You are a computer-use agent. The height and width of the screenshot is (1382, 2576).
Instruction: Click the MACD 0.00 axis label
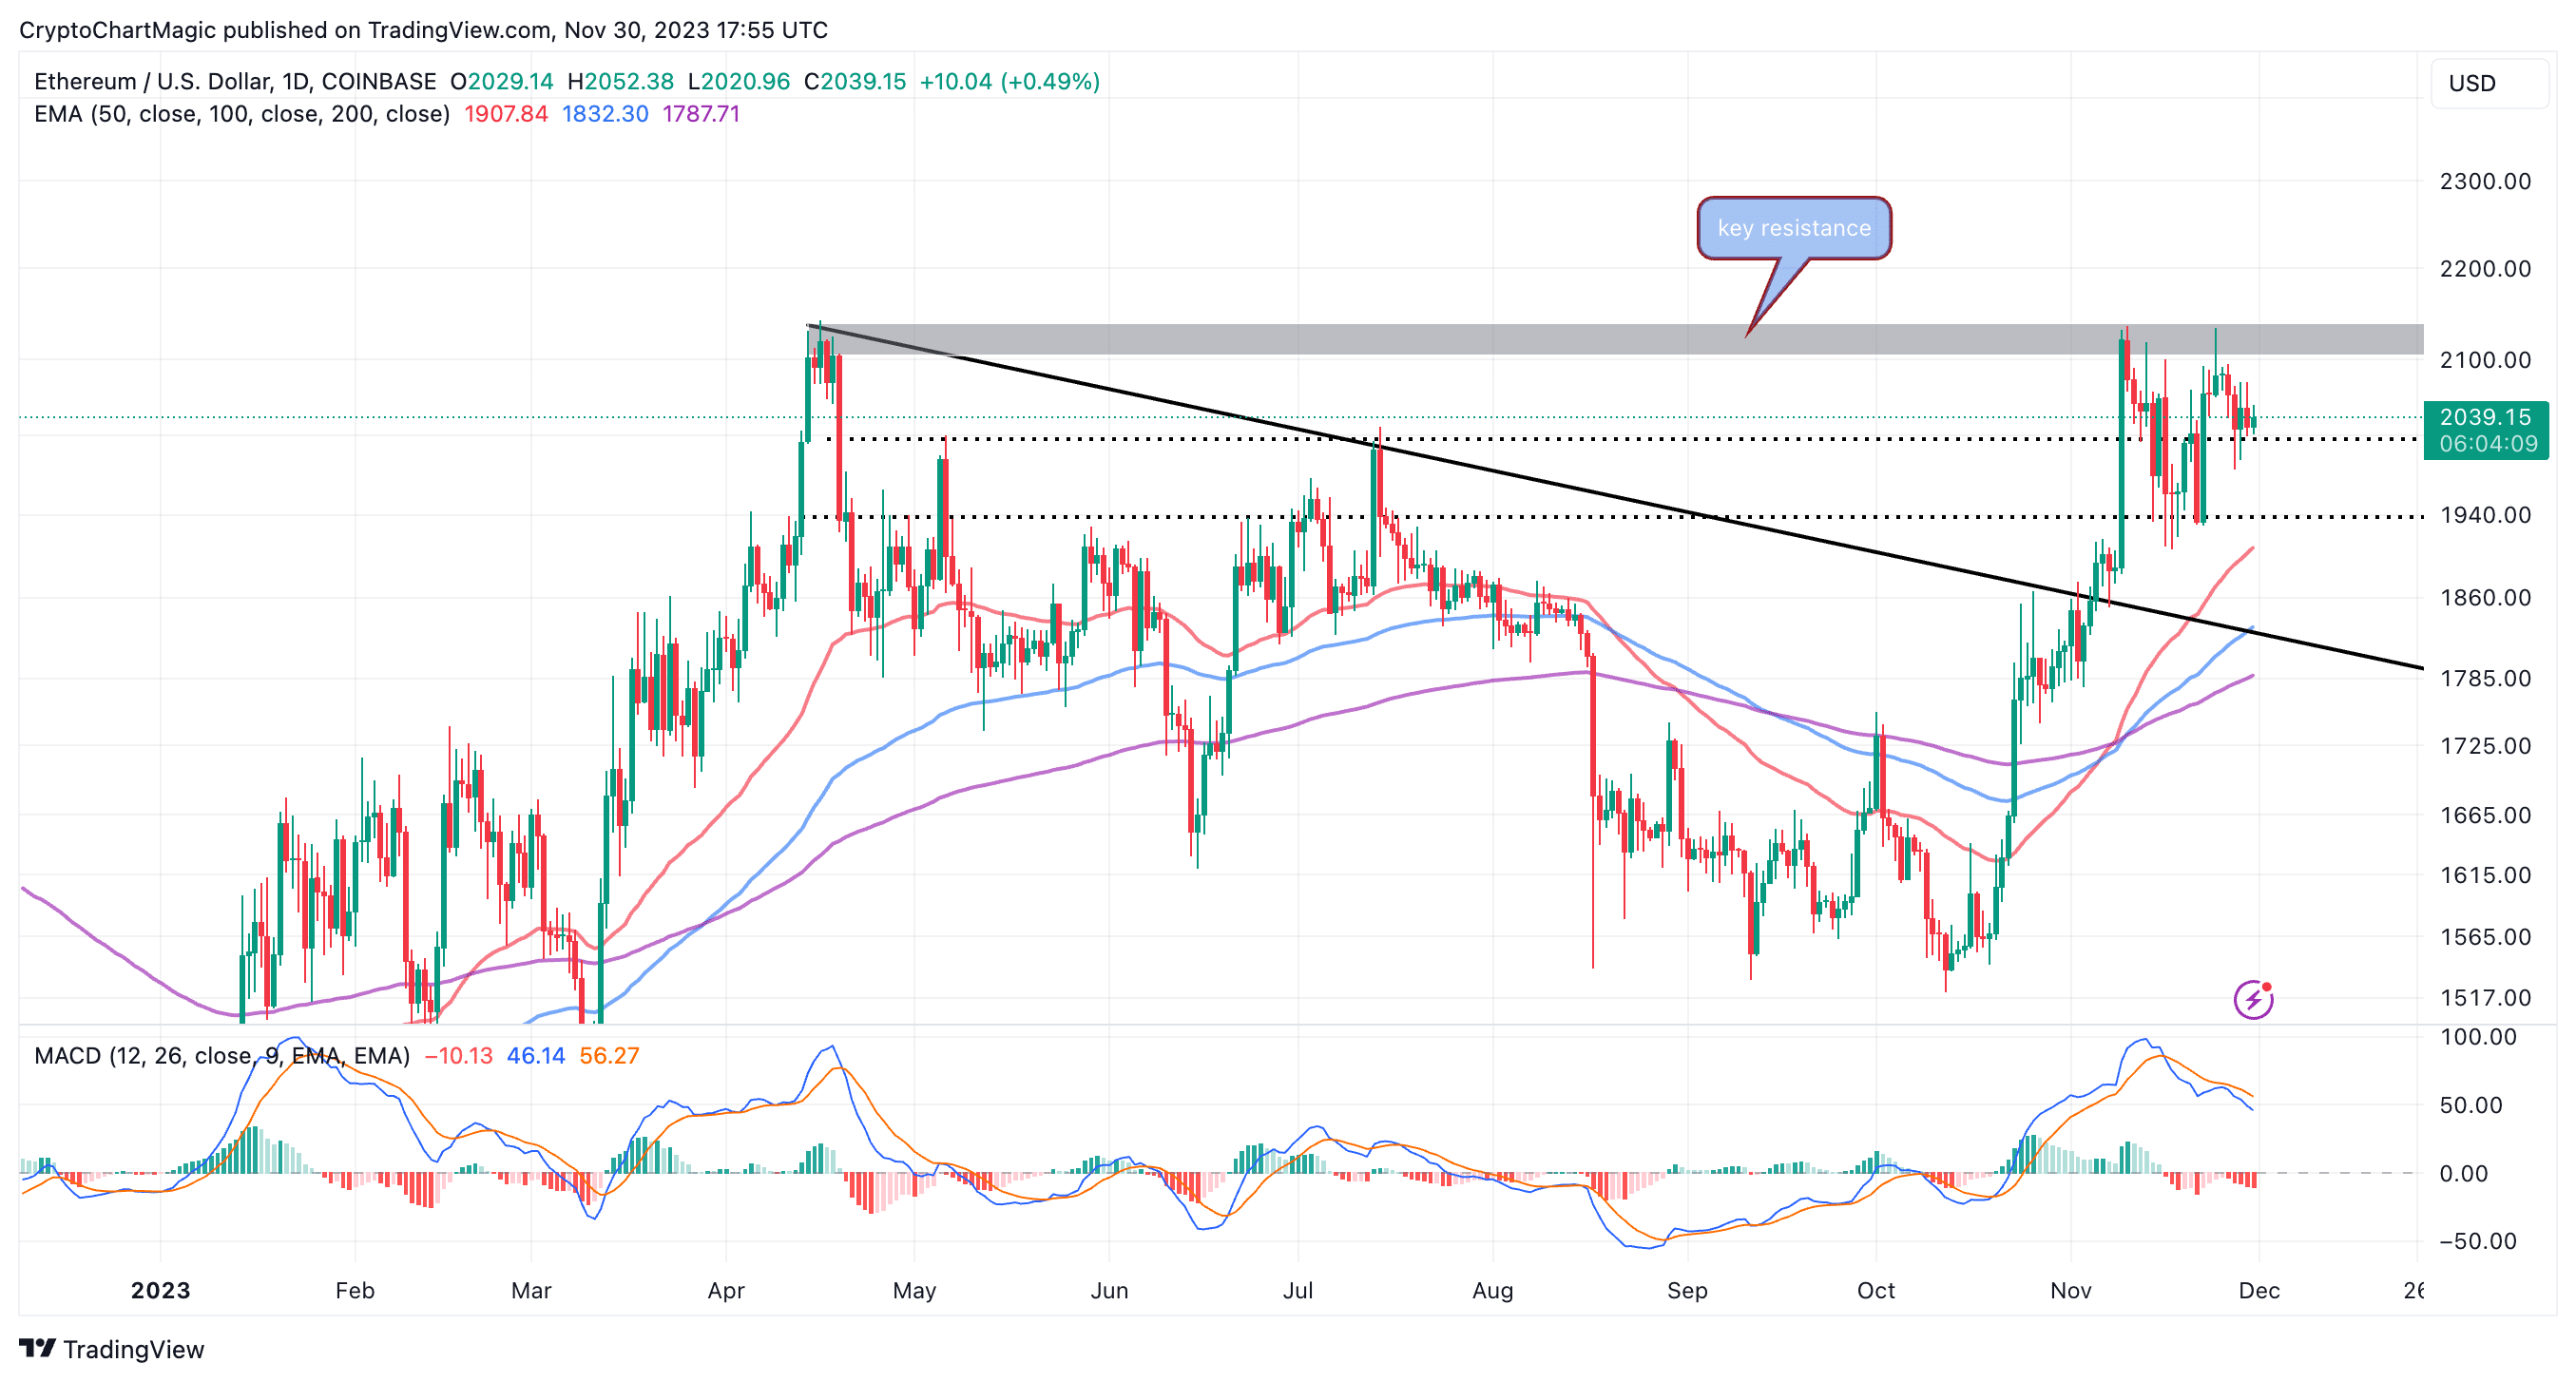pos(2463,1173)
